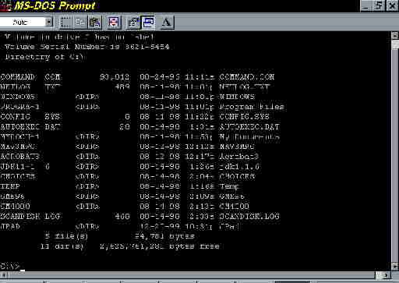Click the COMMAND.COM long file name
The image size is (399, 283).
246,77
